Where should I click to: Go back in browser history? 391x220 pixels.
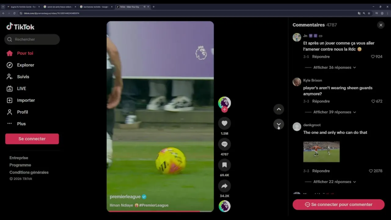tap(3, 13)
